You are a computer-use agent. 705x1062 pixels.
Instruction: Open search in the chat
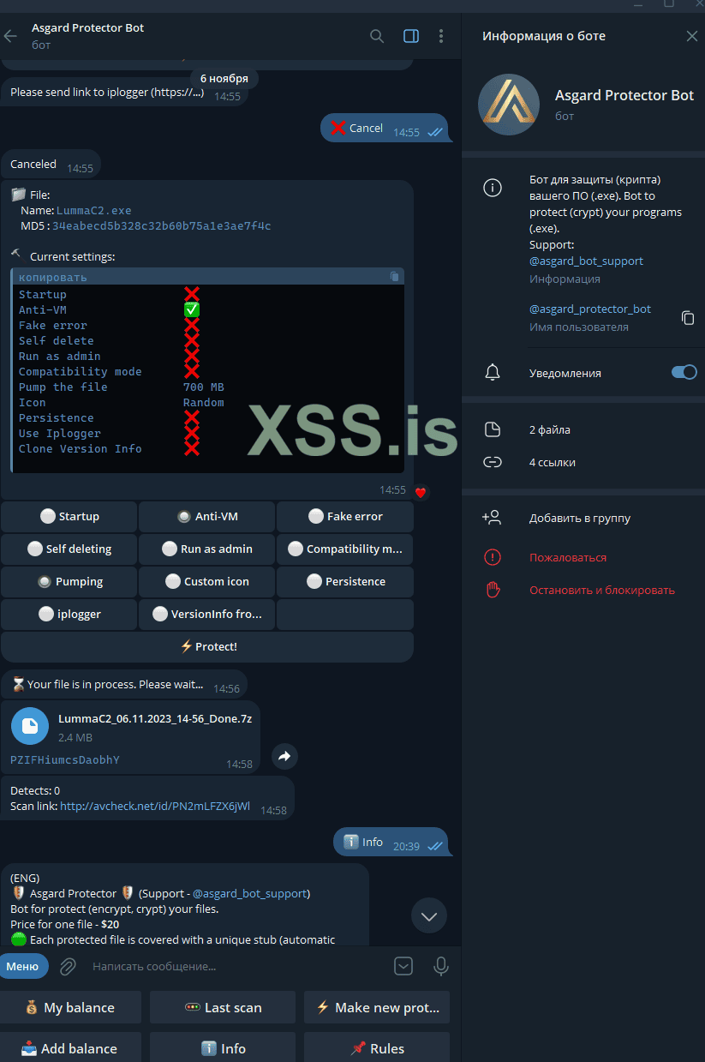pyautogui.click(x=377, y=36)
